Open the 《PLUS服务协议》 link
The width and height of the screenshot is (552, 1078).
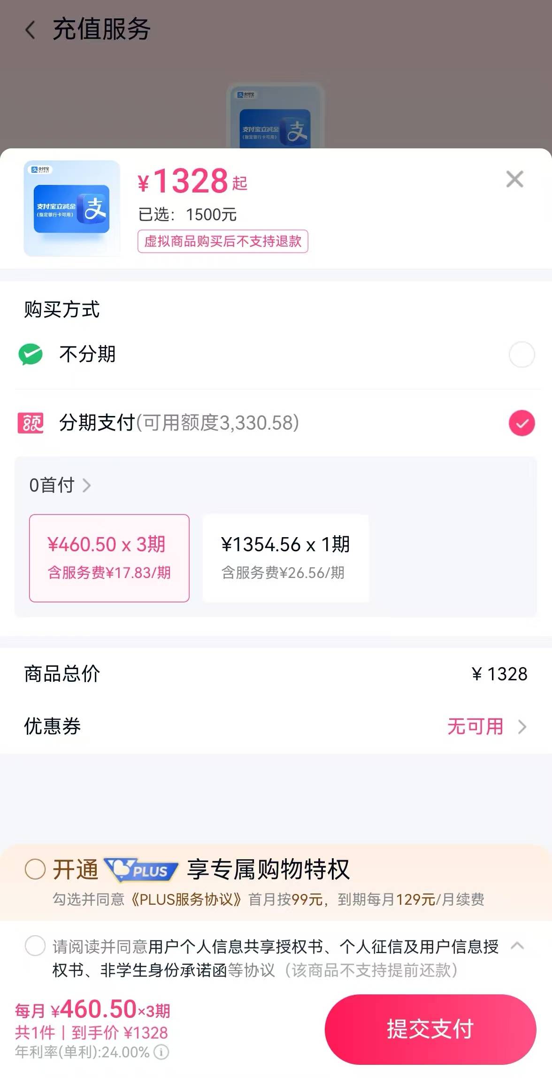click(x=186, y=900)
